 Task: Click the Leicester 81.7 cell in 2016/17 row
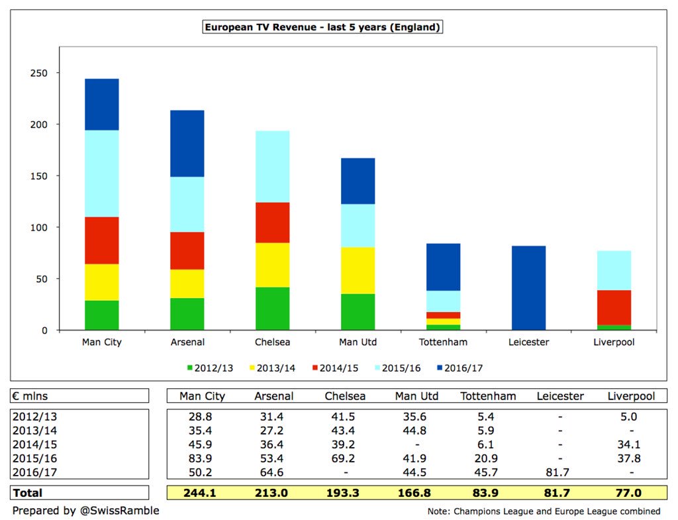[x=557, y=472]
